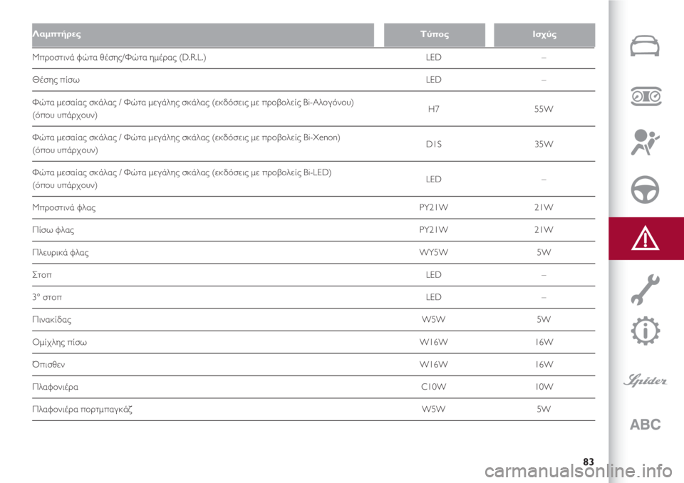This screenshot has width=684, height=483.
Task: Click LED type in Στοπ row
Action: point(434,275)
